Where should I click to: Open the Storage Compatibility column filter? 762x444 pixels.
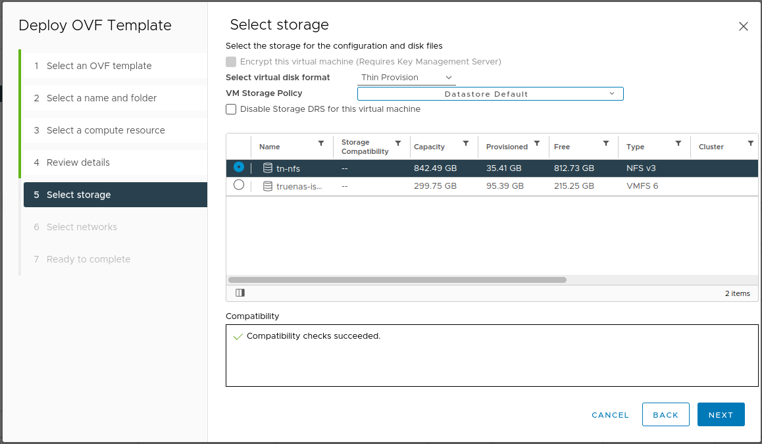pyautogui.click(x=398, y=143)
